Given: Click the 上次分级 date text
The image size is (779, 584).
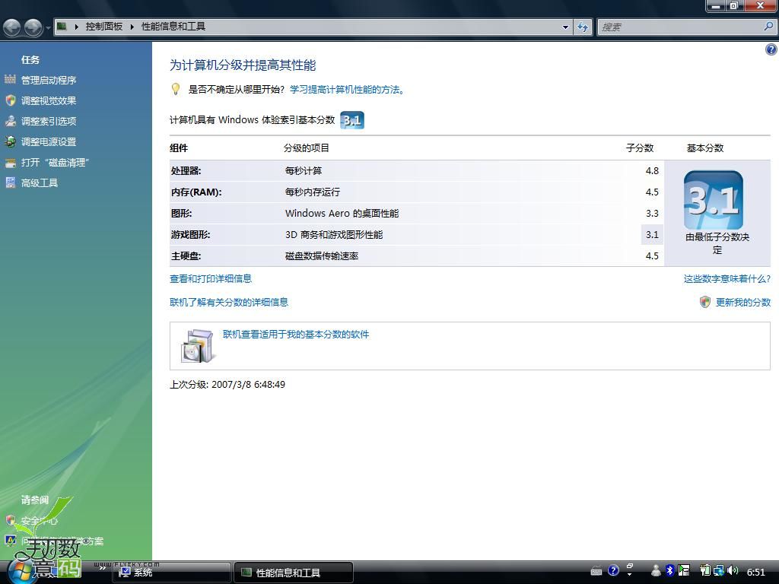Looking at the screenshot, I should click(227, 385).
